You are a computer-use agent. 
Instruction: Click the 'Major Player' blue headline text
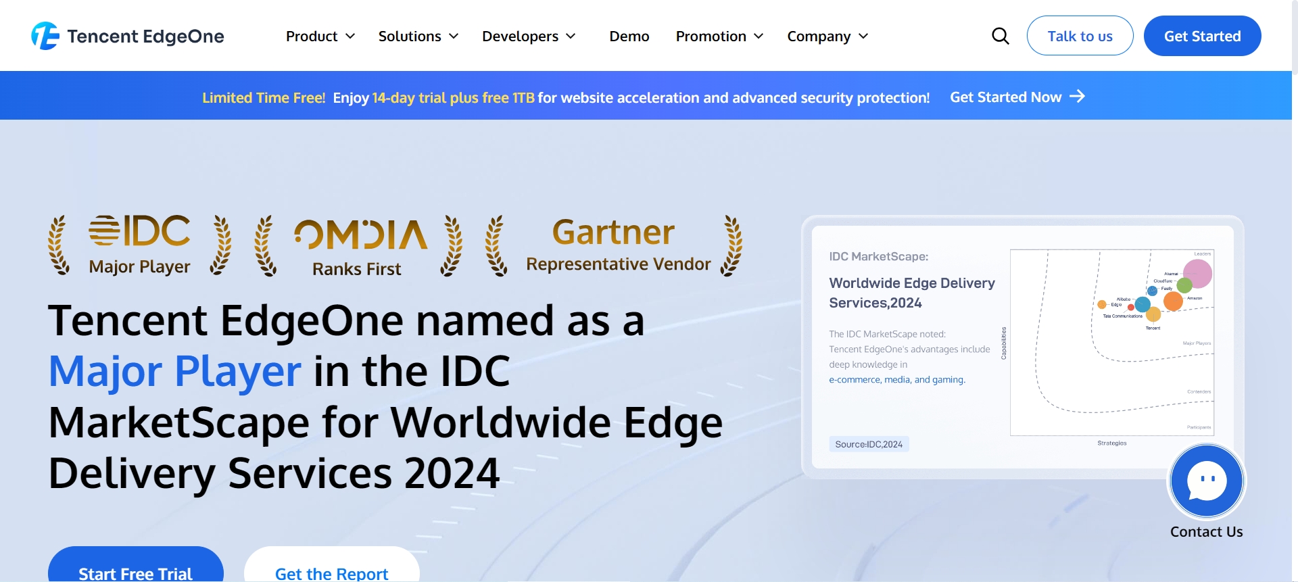click(x=175, y=371)
